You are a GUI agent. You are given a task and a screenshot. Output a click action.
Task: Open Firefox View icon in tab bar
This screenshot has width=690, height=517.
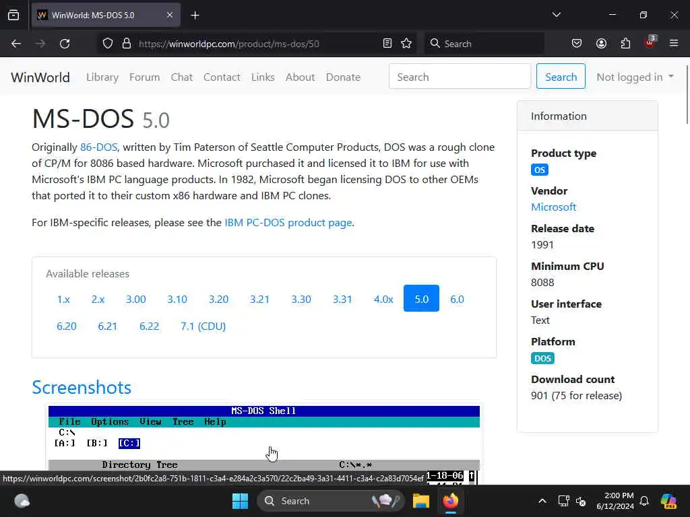pyautogui.click(x=13, y=15)
